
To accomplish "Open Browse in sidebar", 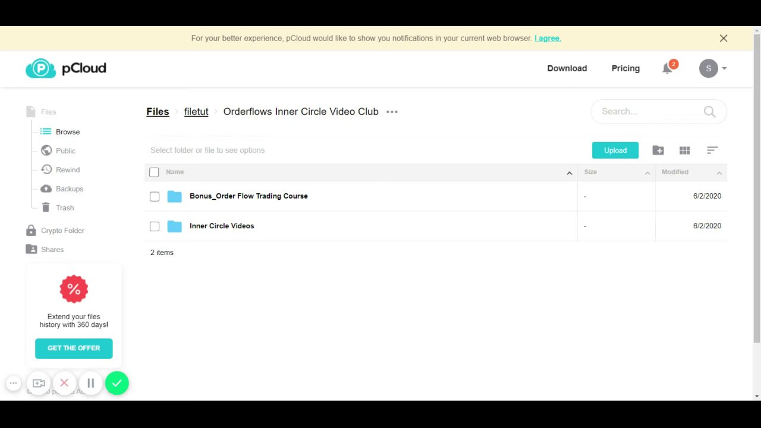I will tap(60, 132).
